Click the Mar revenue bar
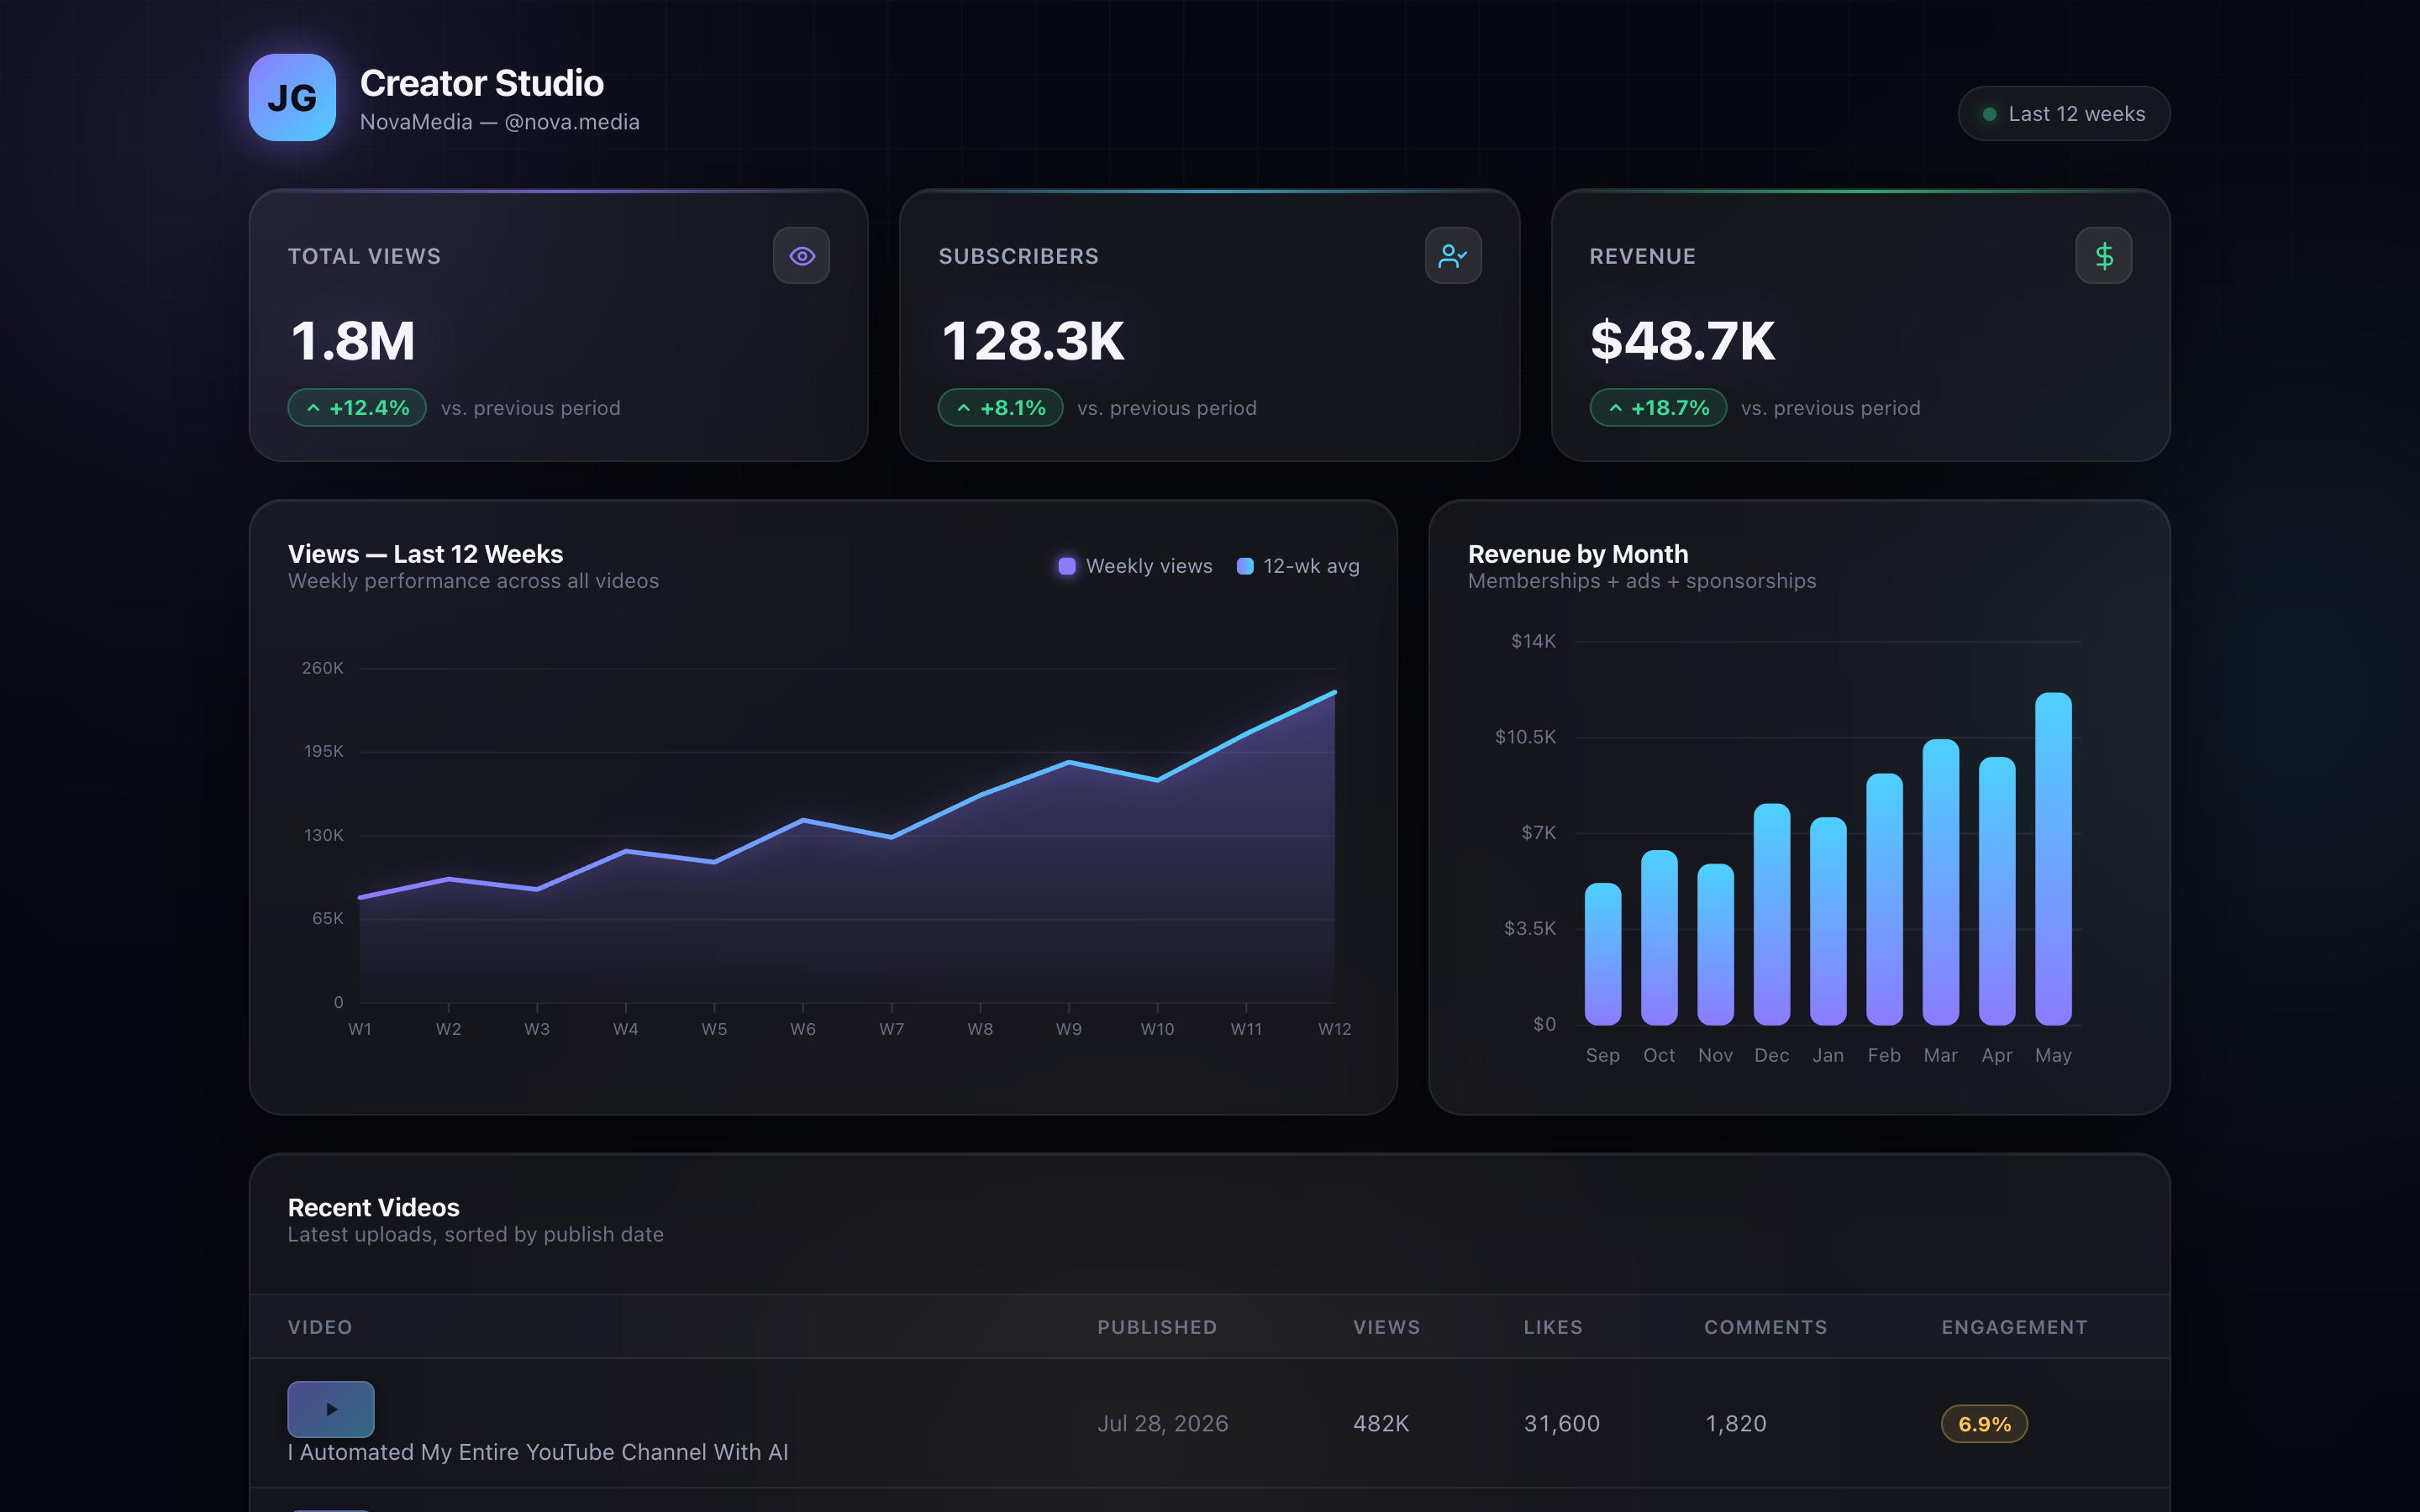Image resolution: width=2420 pixels, height=1512 pixels. coord(1941,882)
